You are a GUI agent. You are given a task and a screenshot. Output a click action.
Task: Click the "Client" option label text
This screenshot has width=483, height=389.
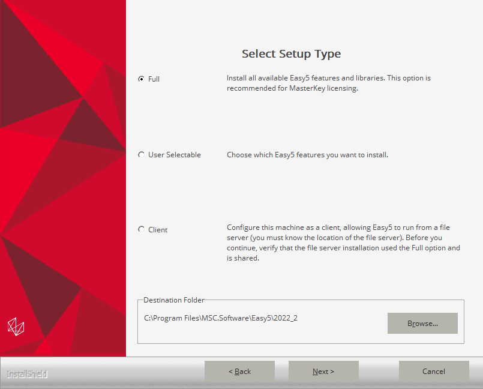point(158,230)
